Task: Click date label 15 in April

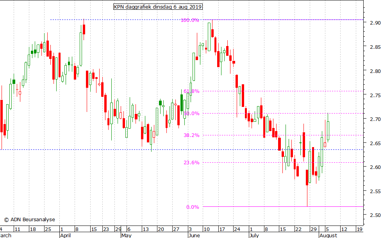Action: pyautogui.click(x=94, y=229)
